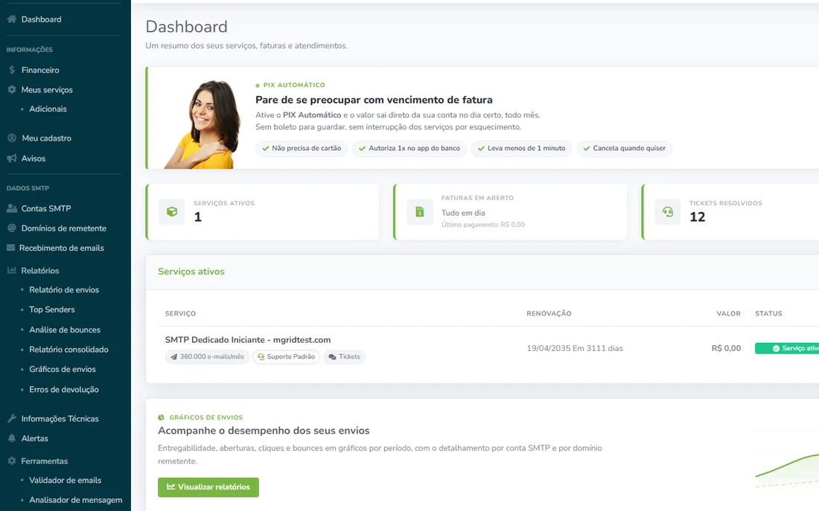Click the envelope icon beside Recebimento de emails
The width and height of the screenshot is (819, 511).
click(11, 248)
